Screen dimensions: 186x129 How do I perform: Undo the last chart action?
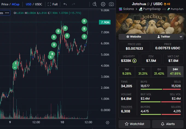[x=65, y=4]
